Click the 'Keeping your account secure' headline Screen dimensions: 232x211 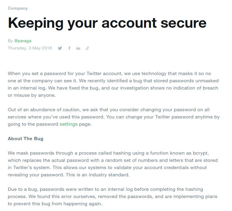click(x=107, y=23)
